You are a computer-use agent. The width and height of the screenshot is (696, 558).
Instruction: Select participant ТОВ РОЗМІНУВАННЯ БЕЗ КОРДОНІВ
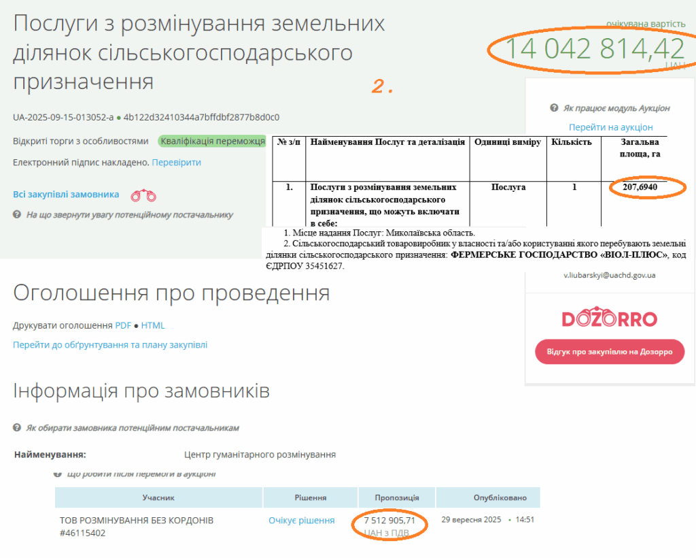click(x=136, y=521)
